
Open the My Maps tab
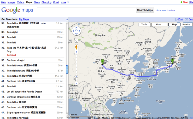coord(24,19)
